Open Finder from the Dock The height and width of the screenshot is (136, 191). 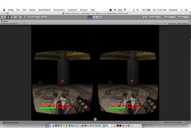(50, 126)
